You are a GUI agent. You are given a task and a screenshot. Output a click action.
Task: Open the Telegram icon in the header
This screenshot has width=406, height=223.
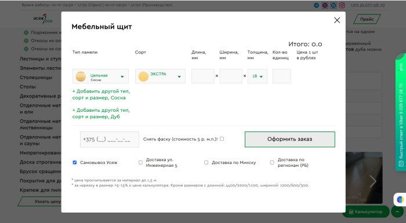[x=317, y=5]
